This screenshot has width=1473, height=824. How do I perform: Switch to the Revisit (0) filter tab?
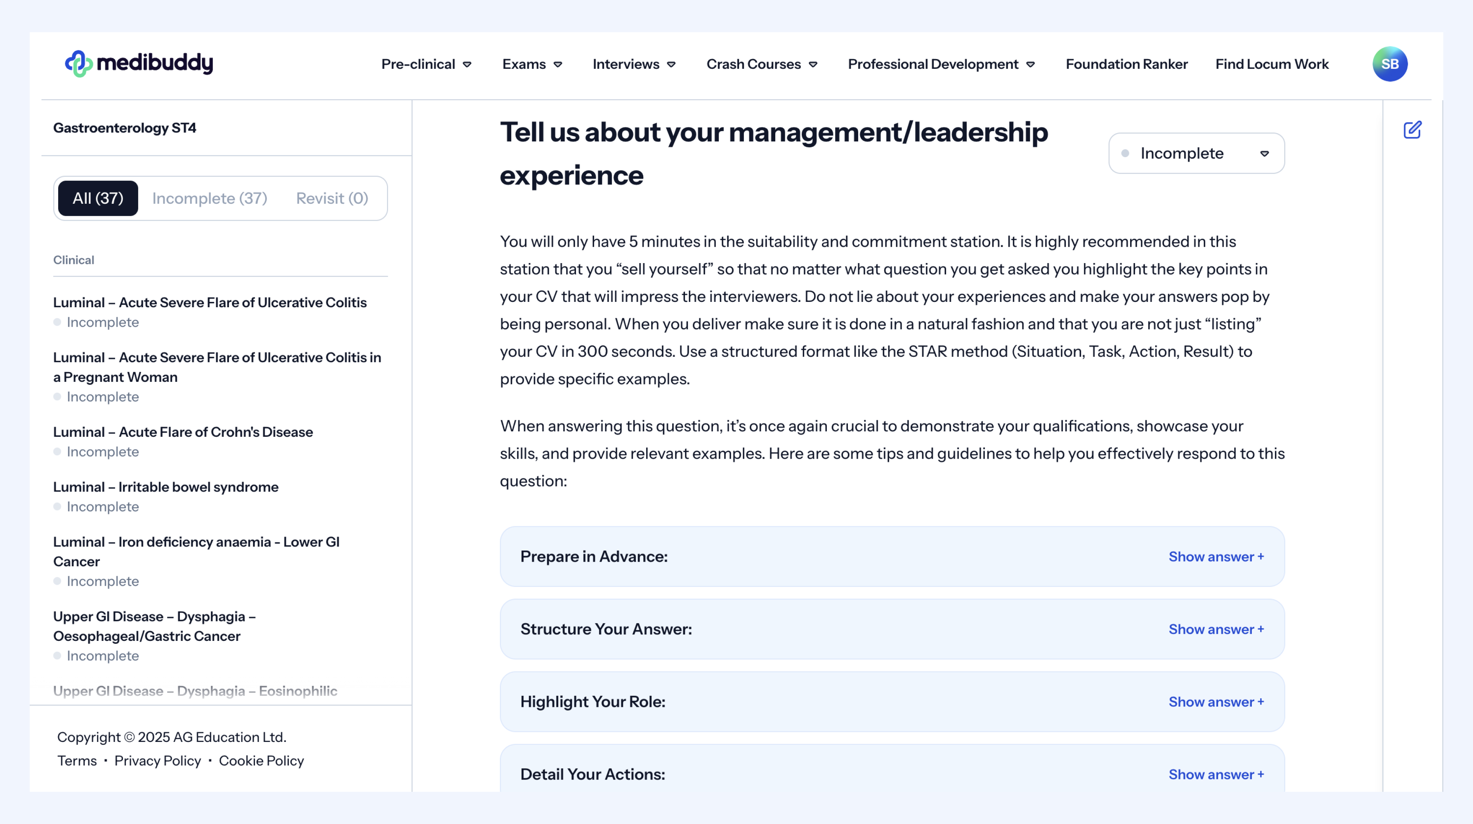tap(332, 198)
